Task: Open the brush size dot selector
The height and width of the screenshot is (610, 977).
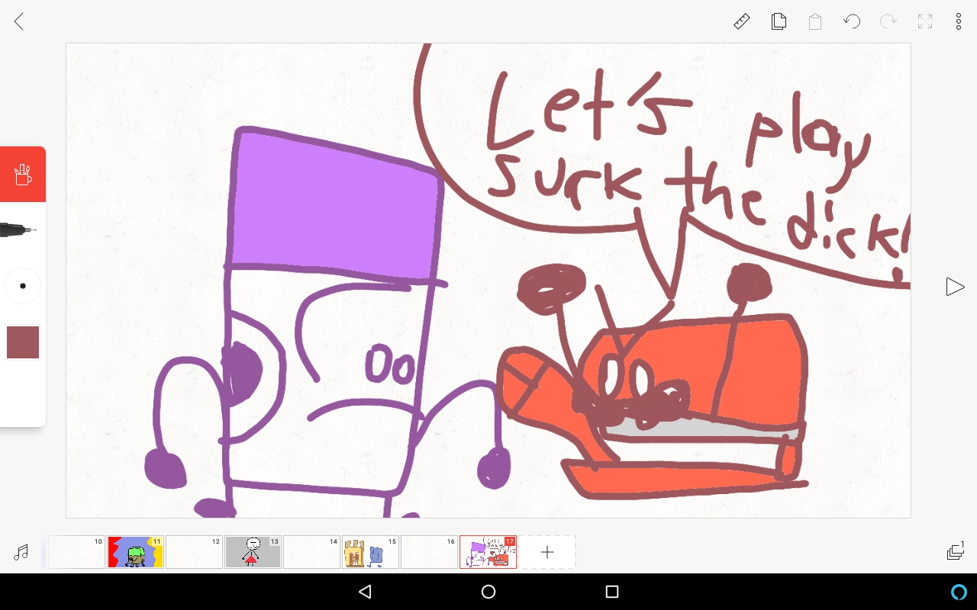Action: click(23, 286)
